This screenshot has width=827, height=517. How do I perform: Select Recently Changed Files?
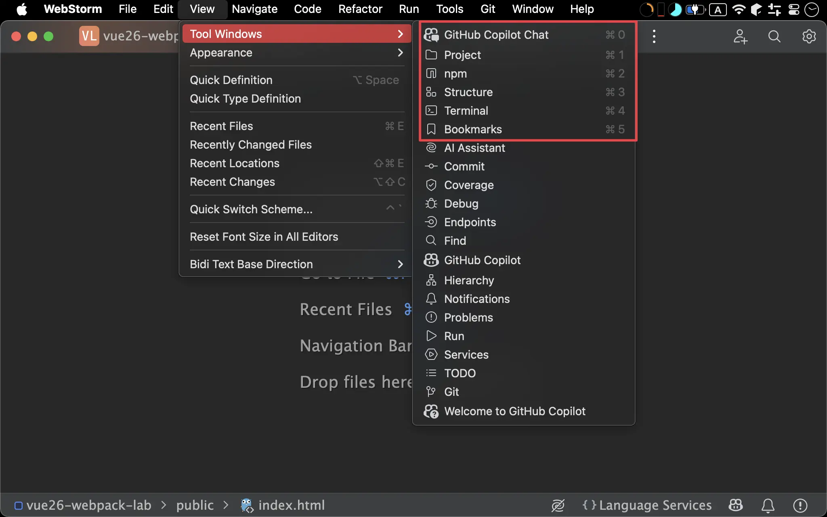297,145
